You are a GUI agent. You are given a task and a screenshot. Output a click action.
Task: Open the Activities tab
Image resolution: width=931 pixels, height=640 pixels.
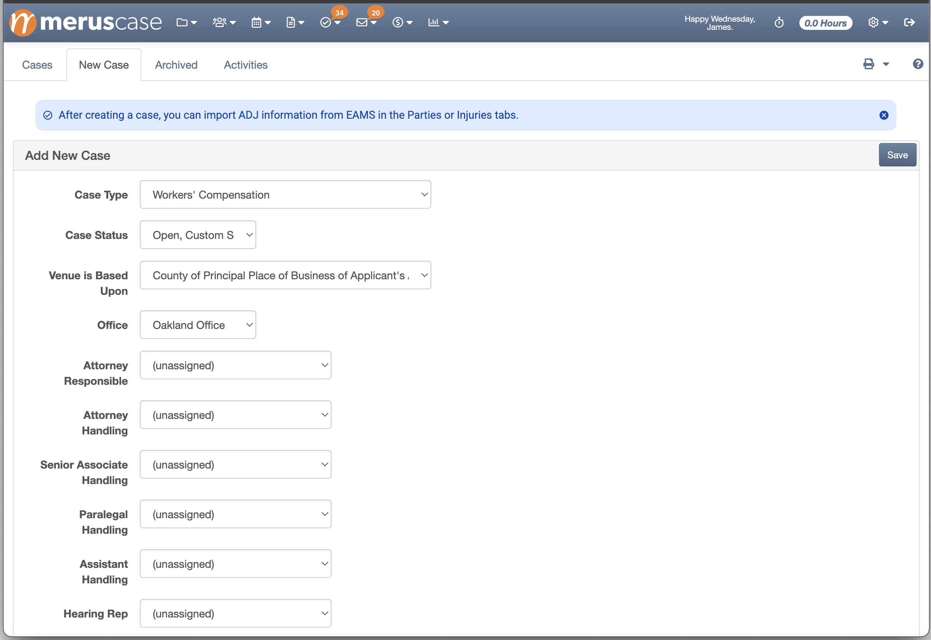246,65
